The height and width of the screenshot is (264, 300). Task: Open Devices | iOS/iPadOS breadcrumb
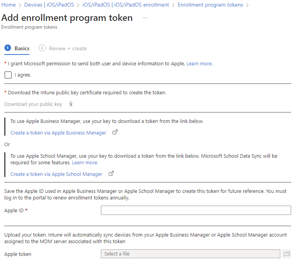click(x=49, y=5)
